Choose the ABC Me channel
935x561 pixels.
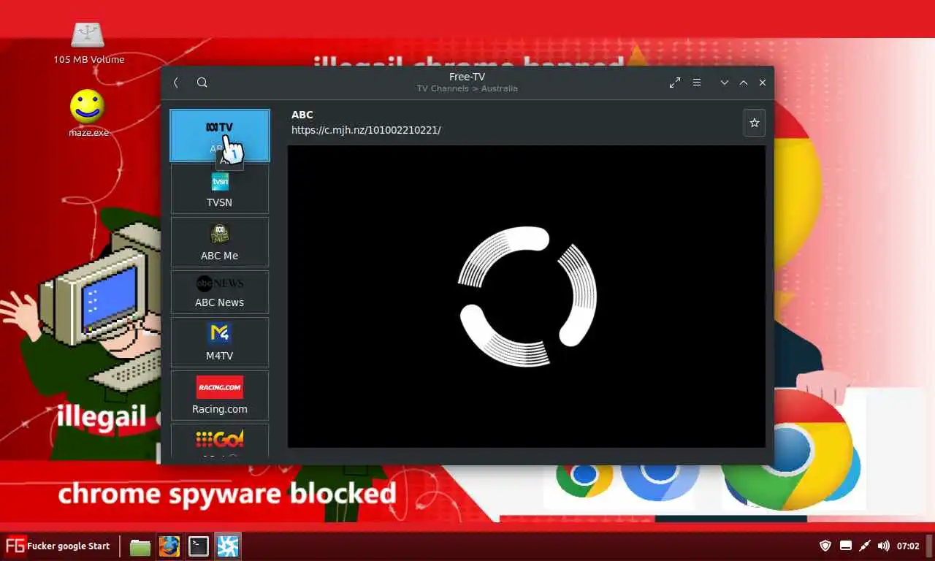pos(220,243)
